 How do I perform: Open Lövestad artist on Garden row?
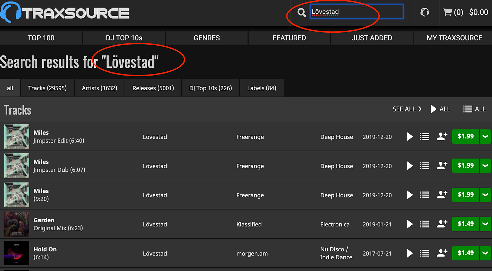[x=155, y=224]
